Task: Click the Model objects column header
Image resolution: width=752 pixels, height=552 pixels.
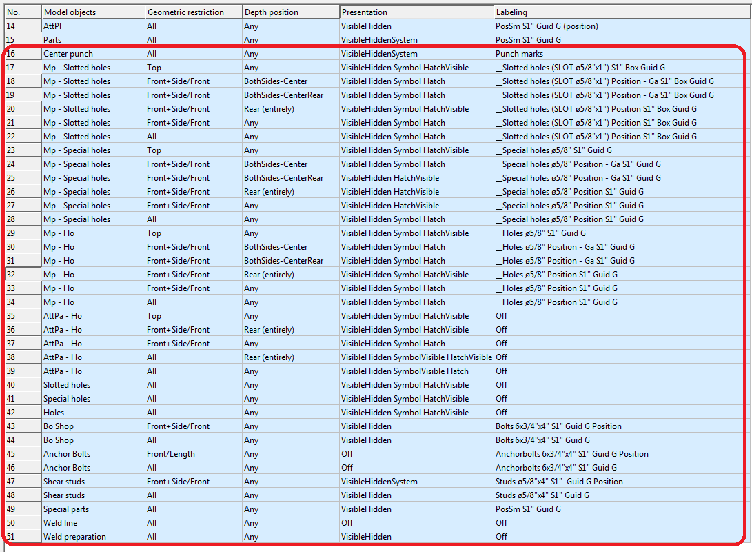Action: (93, 12)
